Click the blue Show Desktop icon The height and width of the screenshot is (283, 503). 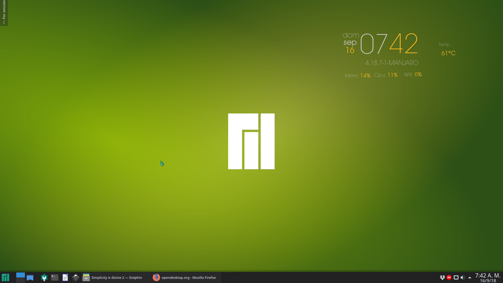pyautogui.click(x=30, y=277)
